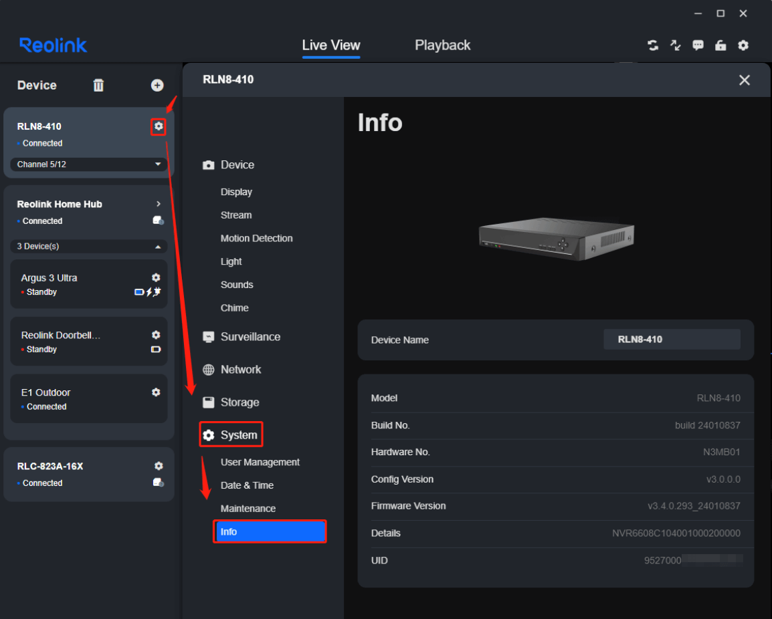Click the Build No. value build 24010837

[x=708, y=425]
